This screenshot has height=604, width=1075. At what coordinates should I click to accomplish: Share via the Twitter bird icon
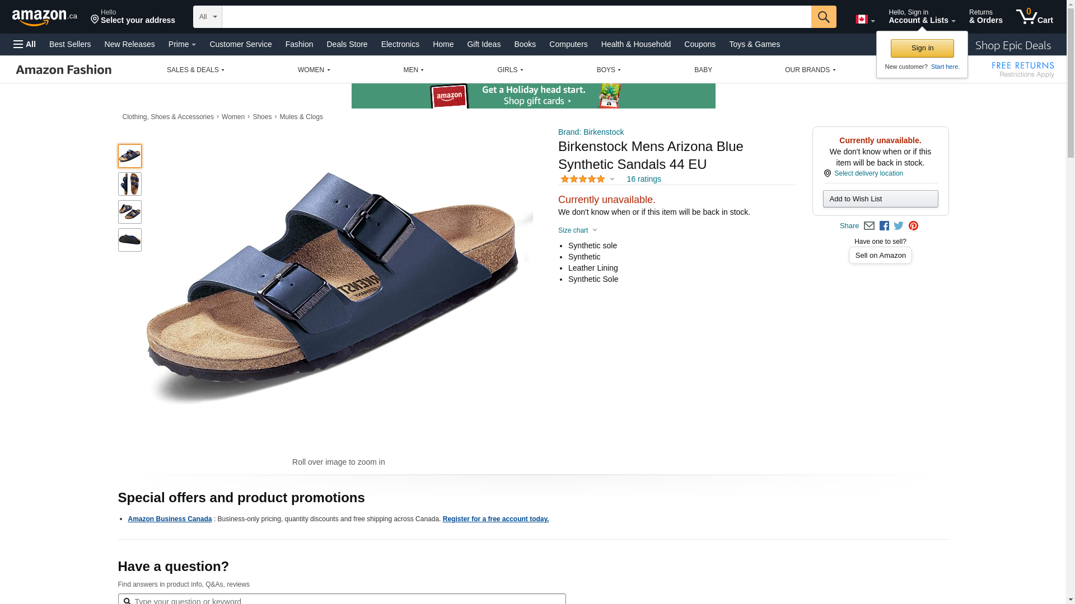pos(899,226)
